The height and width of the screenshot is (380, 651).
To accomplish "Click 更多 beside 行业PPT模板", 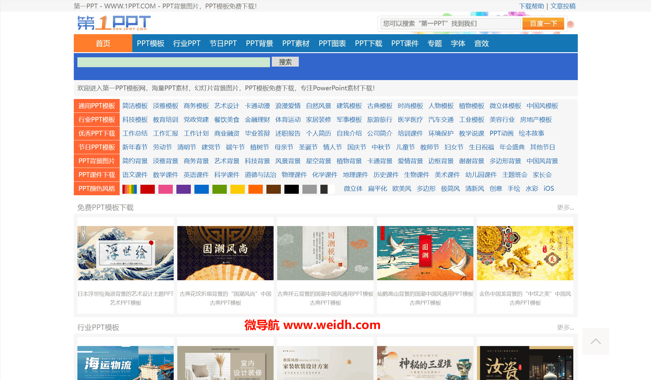I will 565,328.
